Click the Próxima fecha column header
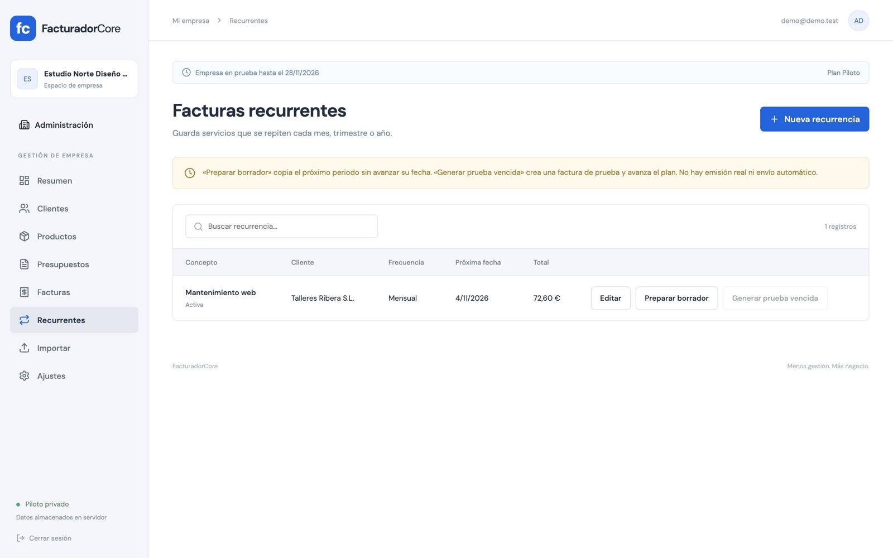 coord(478,262)
